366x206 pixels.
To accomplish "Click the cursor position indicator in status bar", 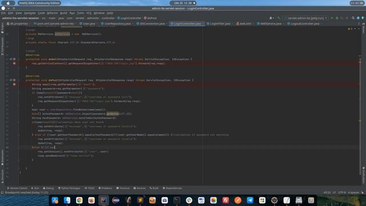I will (327, 192).
